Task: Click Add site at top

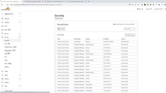Action: tap(140, 9)
